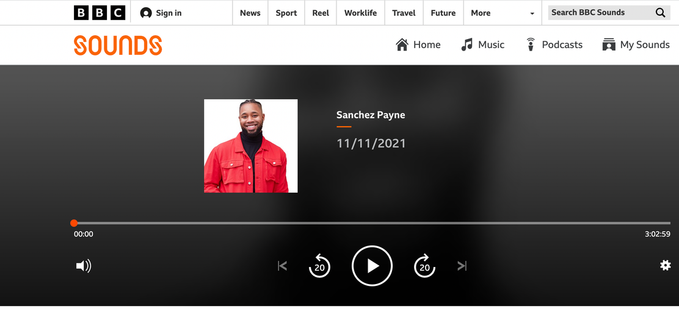Screen dimensions: 679x309
Task: Expand the More dropdown arrow
Action: click(x=532, y=14)
